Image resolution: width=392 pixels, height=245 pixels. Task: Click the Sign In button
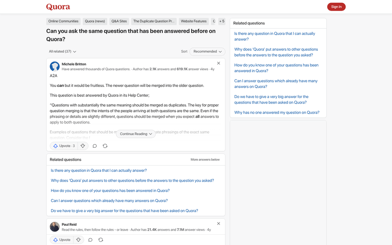336,7
